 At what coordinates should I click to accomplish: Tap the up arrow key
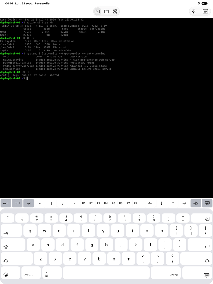pyautogui.click(x=173, y=203)
